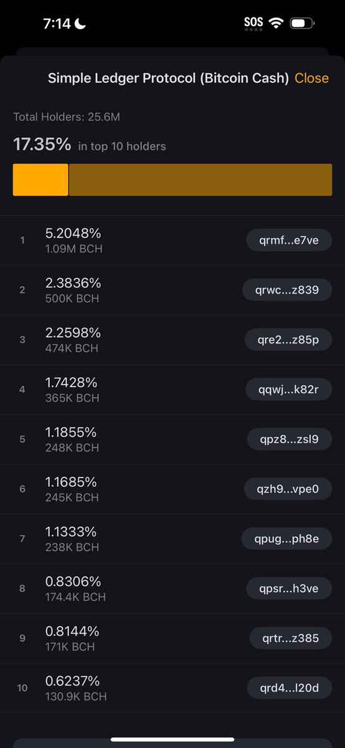
Task: Open address chip qrtr...z385
Action: click(291, 638)
